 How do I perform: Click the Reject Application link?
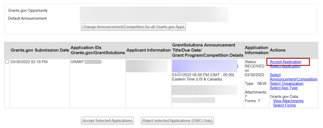point(285,66)
